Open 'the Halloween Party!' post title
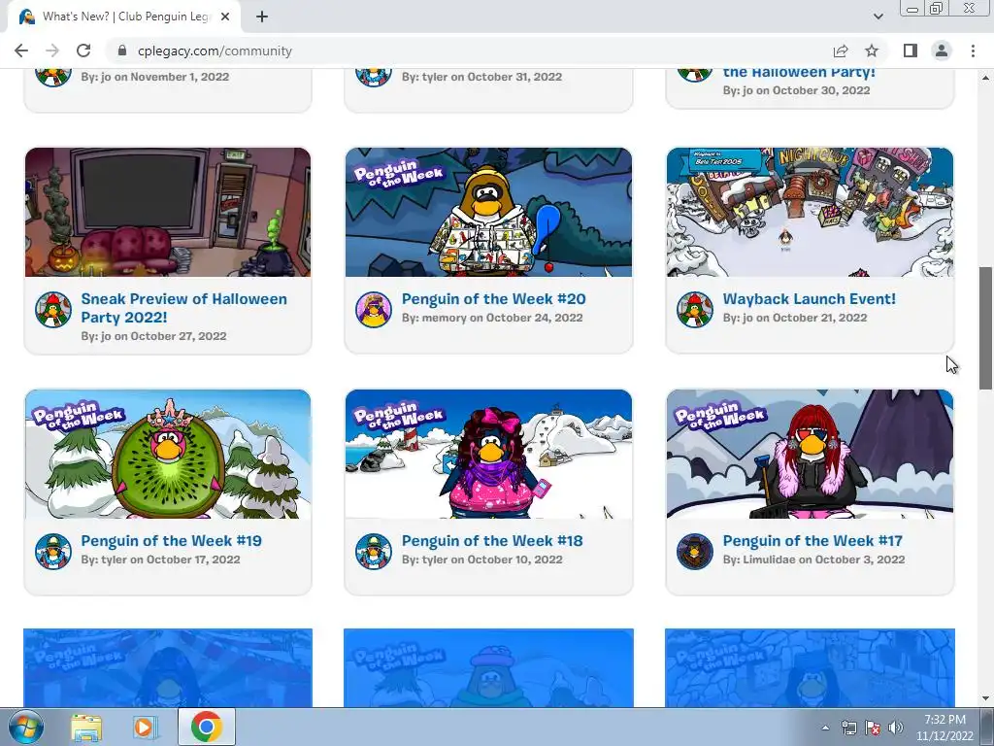 [x=799, y=73]
